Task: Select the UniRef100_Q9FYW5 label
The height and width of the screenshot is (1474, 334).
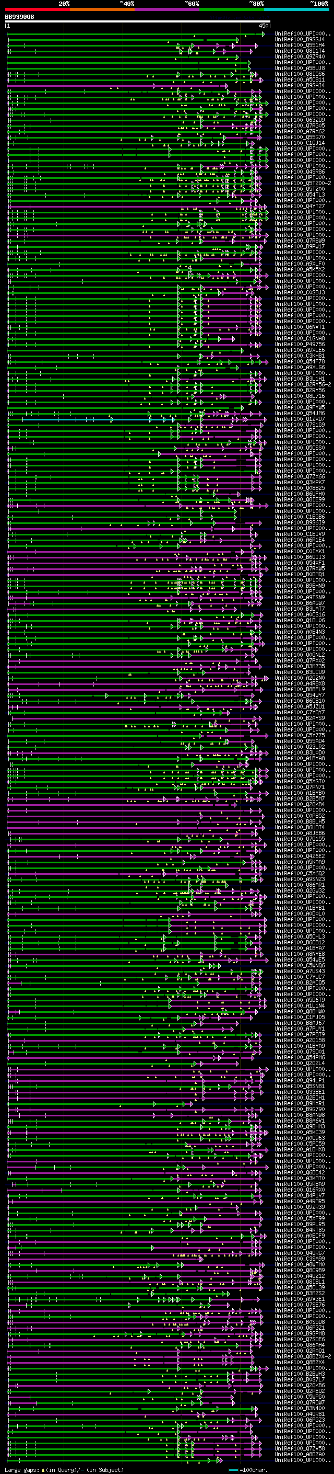Action: [x=300, y=407]
